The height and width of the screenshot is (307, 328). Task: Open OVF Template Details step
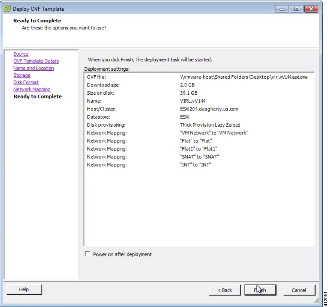coord(36,61)
